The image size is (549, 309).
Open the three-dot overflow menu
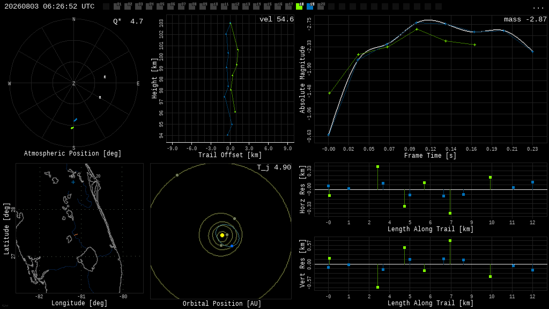coord(538,8)
